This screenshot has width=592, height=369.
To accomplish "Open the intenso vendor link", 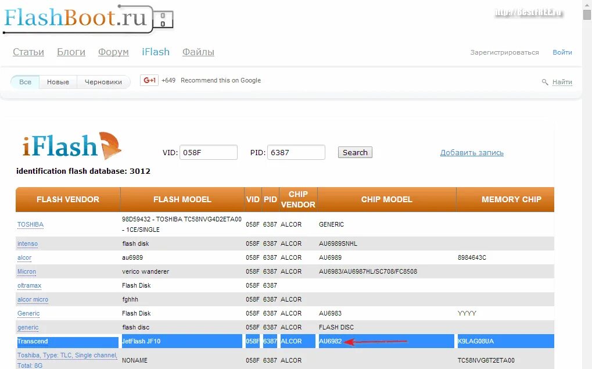I will click(27, 243).
